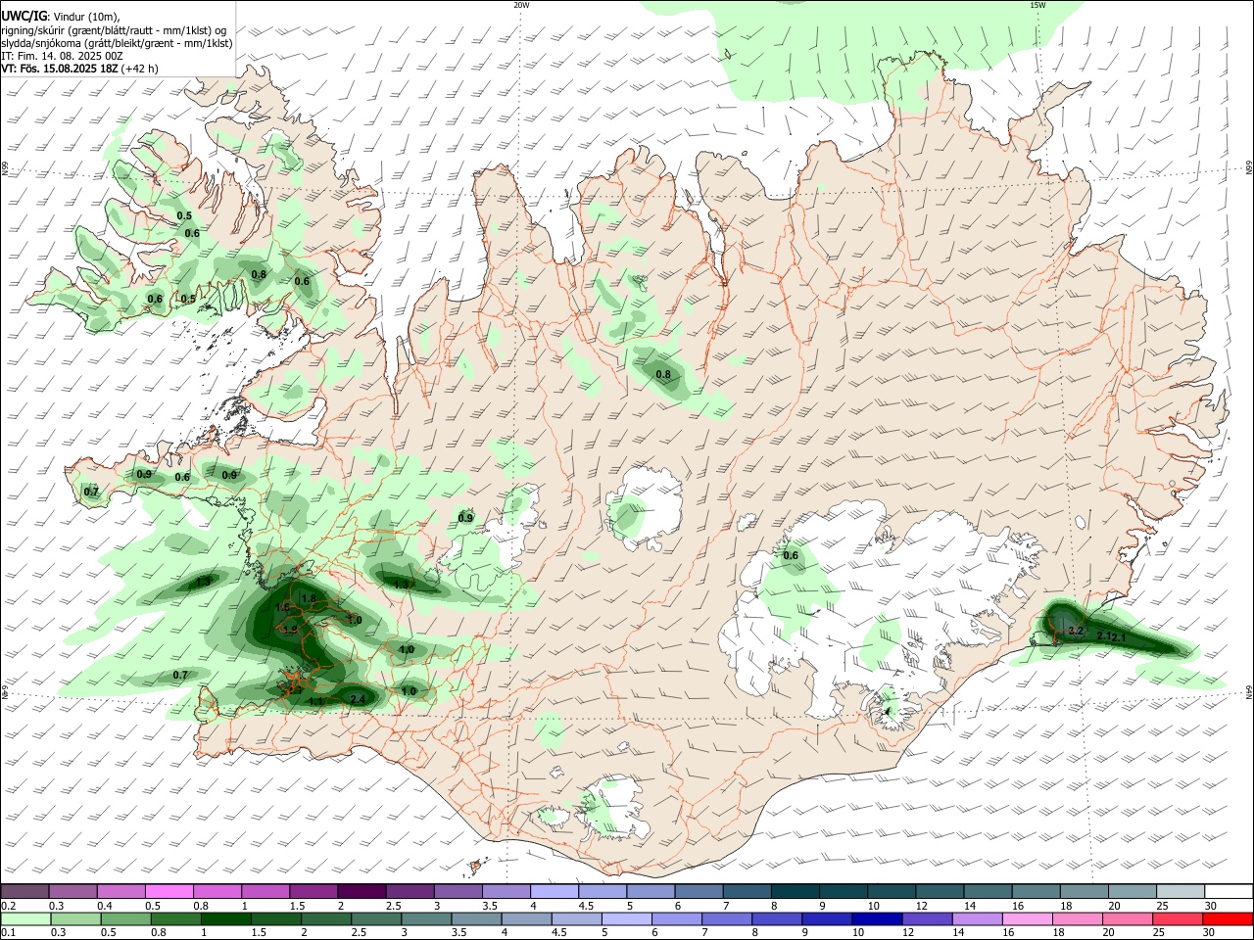Click the dark blue rain swatch between 10 and 12
Image resolution: width=1254 pixels, height=940 pixels.
coord(876,918)
